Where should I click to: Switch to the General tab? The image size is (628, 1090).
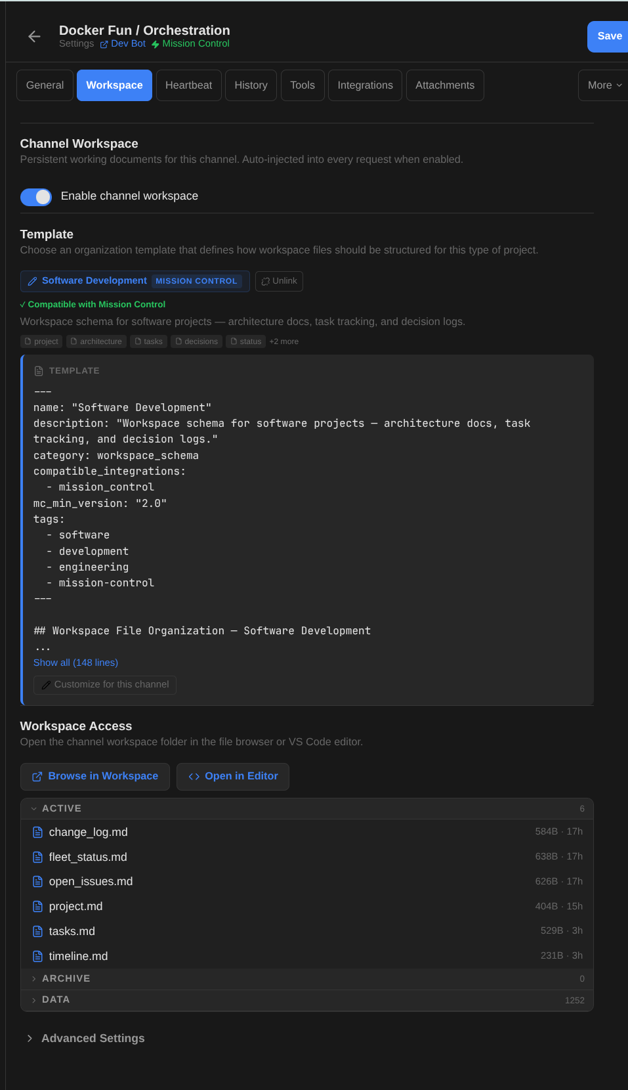point(45,85)
